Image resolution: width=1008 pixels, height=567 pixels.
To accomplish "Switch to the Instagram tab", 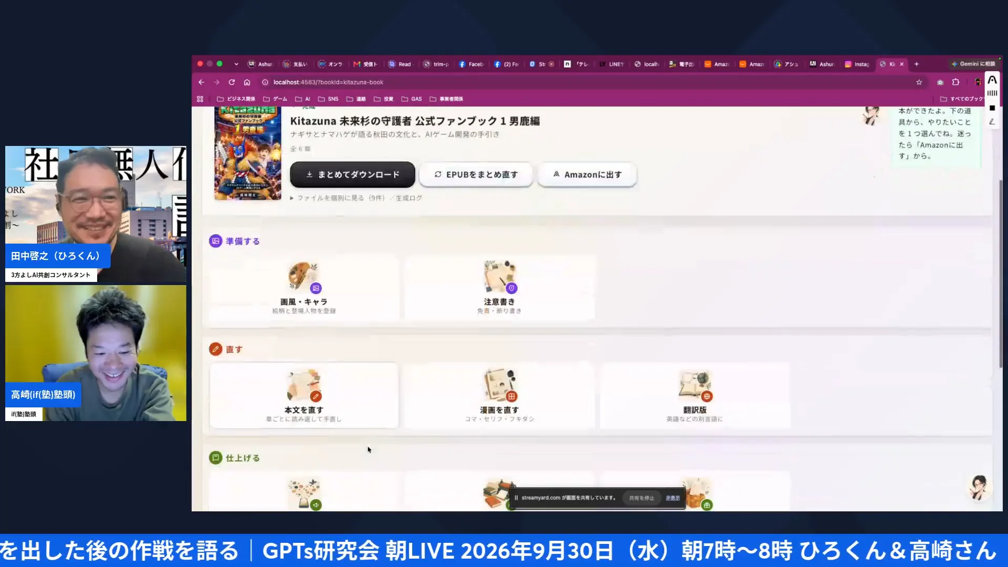I will (857, 64).
